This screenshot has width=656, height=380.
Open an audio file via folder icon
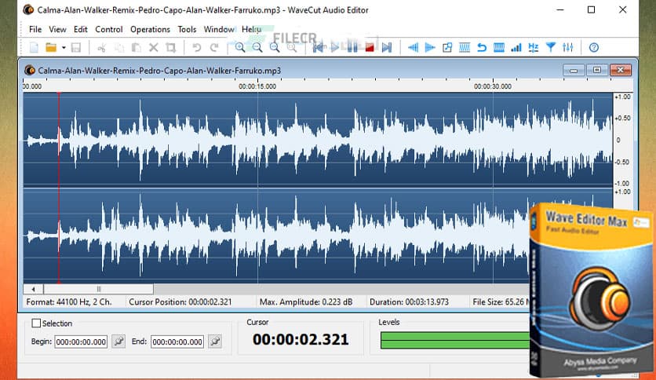tap(51, 47)
